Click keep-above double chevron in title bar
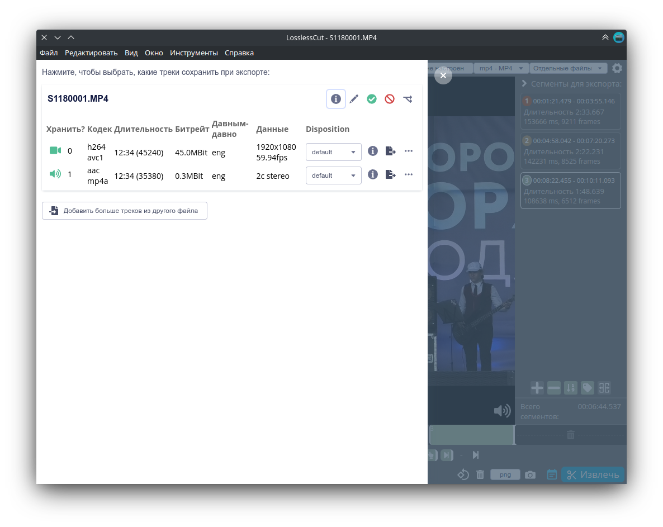Screen dimensions: 663x527 (x=605, y=37)
